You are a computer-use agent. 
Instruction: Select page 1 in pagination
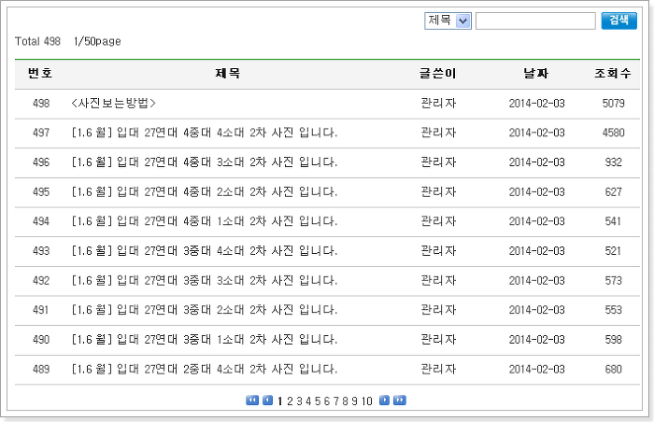280,401
